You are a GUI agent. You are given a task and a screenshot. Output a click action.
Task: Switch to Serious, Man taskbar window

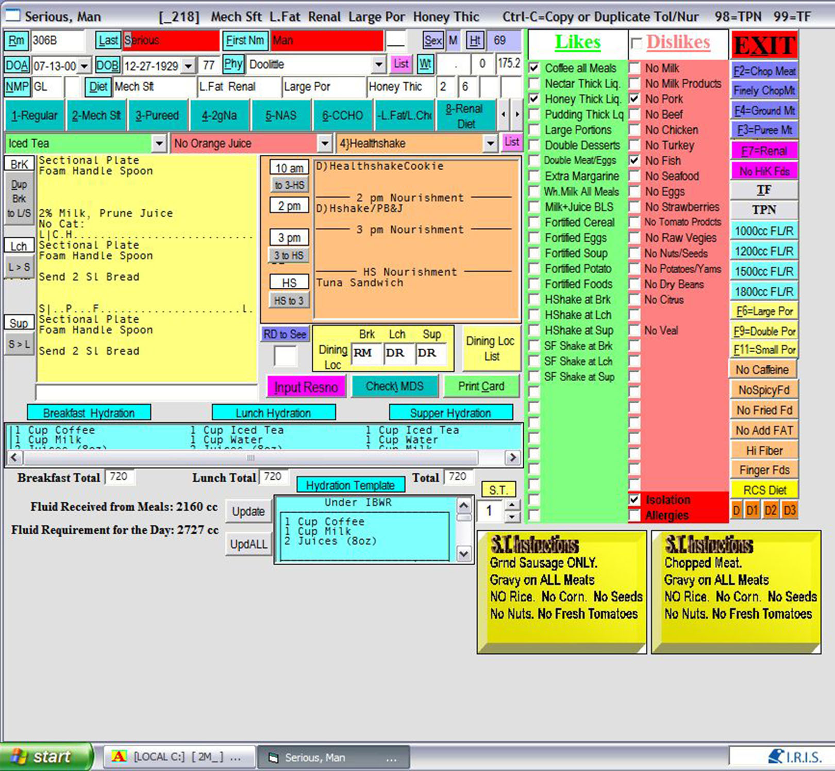(333, 757)
